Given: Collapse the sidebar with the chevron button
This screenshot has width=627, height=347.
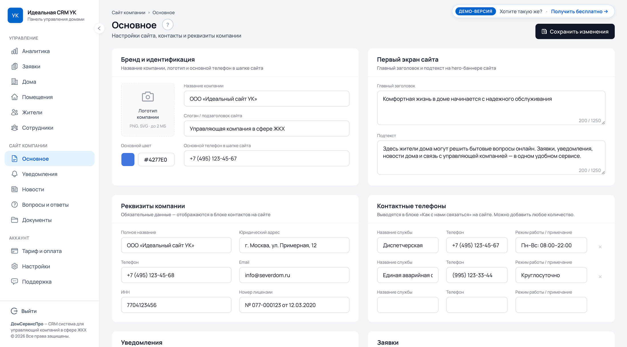Looking at the screenshot, I should point(99,28).
